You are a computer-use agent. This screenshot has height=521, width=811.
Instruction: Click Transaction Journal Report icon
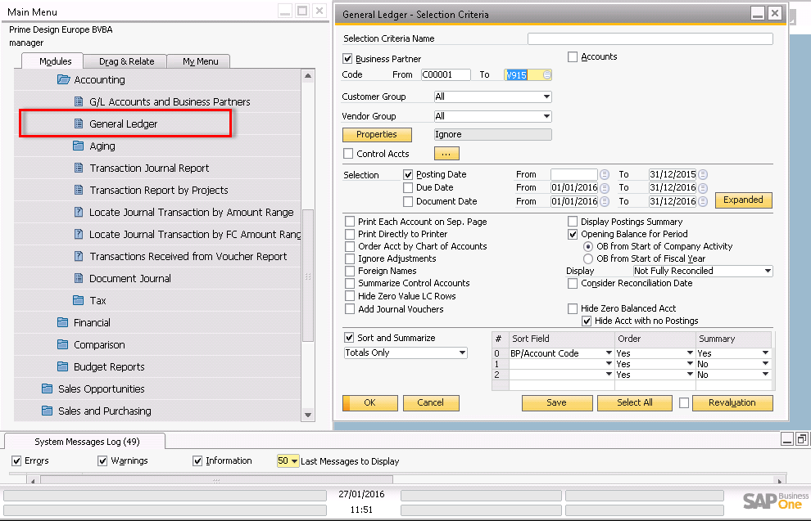pyautogui.click(x=79, y=168)
